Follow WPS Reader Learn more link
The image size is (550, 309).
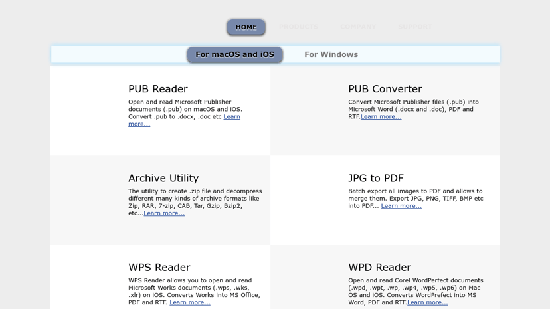[190, 302]
